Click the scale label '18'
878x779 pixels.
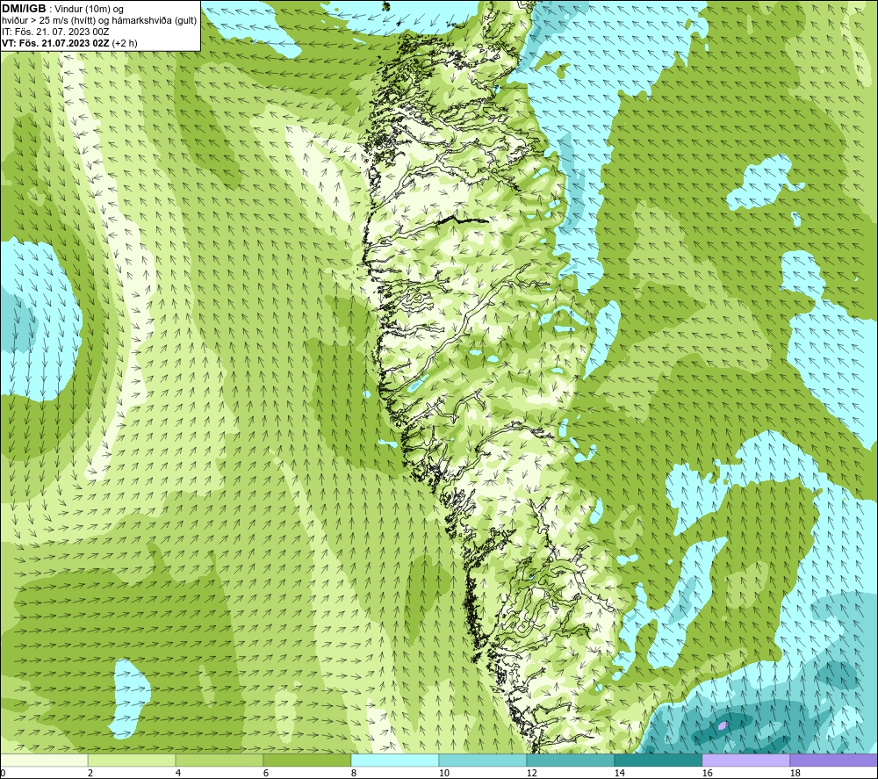(x=795, y=774)
